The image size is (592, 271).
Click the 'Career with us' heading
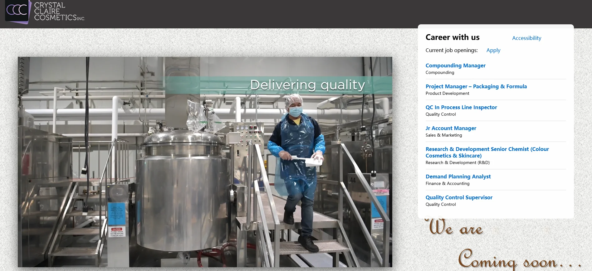[x=452, y=37]
